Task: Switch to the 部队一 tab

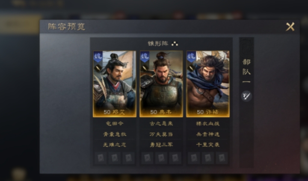Action: pos(246,72)
